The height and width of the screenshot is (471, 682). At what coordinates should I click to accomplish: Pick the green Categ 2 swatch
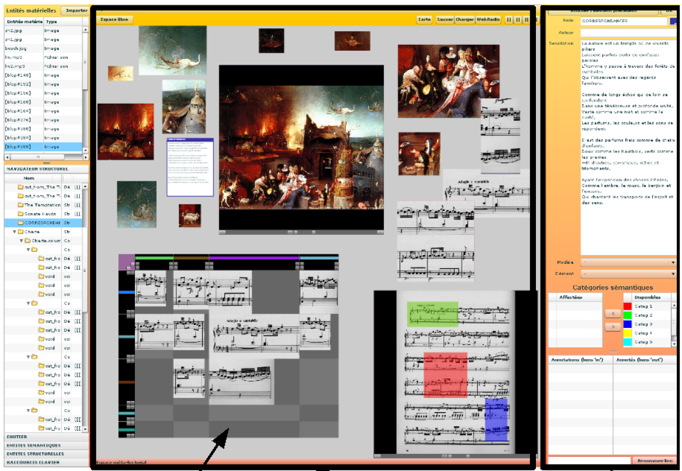(x=628, y=316)
